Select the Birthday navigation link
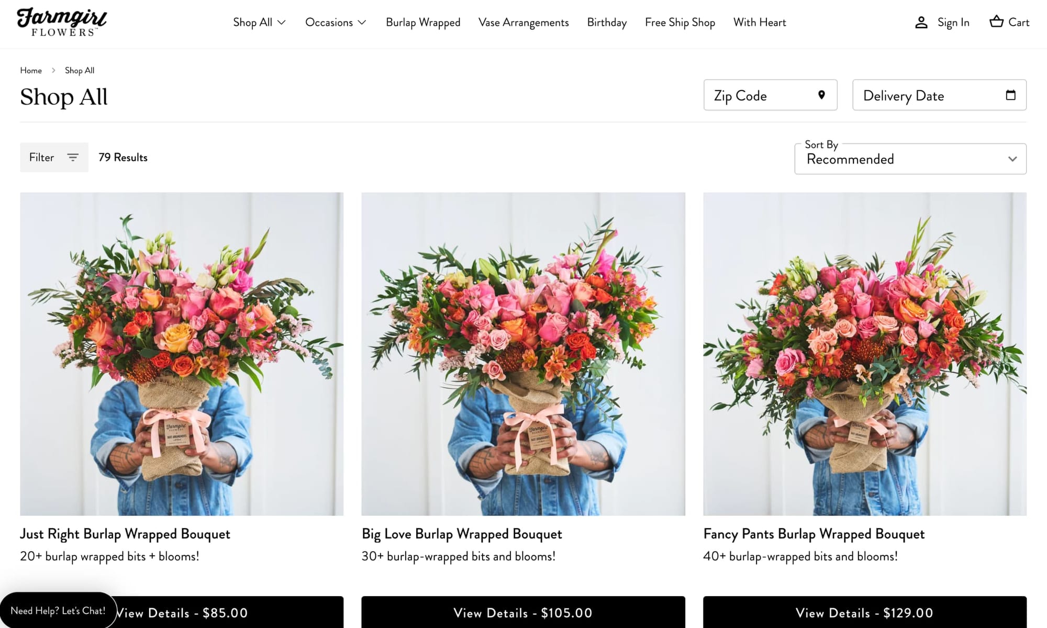This screenshot has height=628, width=1047. [607, 23]
